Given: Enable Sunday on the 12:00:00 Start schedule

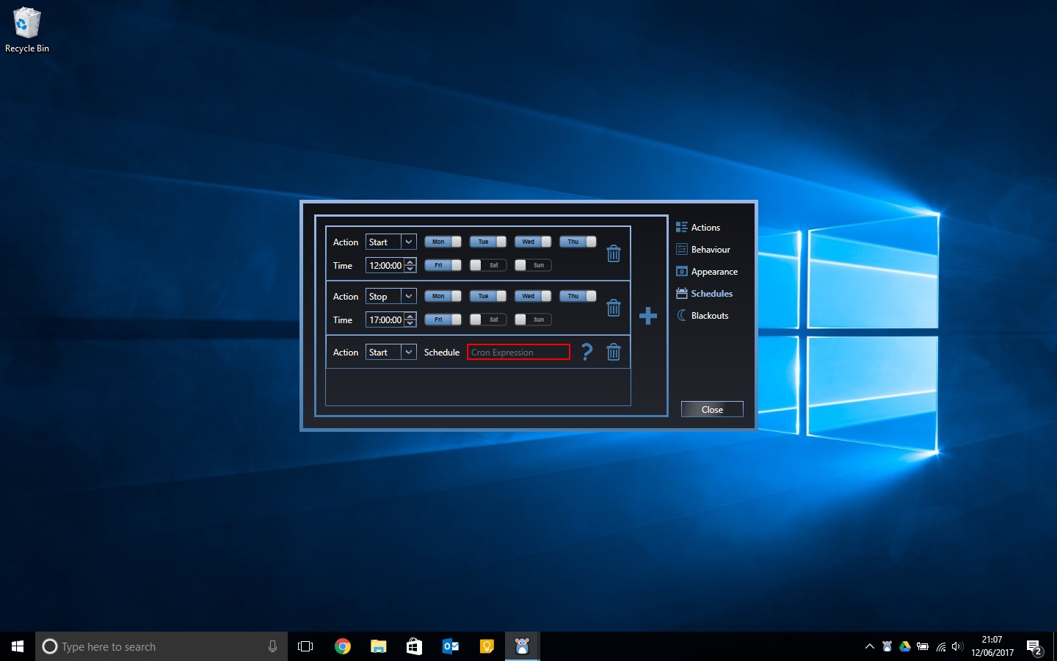Looking at the screenshot, I should (x=532, y=264).
